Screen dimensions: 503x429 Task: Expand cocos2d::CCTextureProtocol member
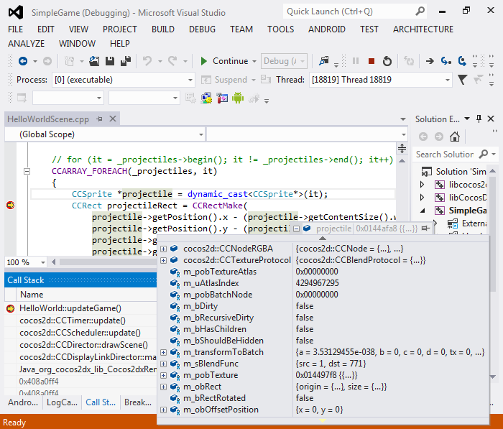coord(164,260)
